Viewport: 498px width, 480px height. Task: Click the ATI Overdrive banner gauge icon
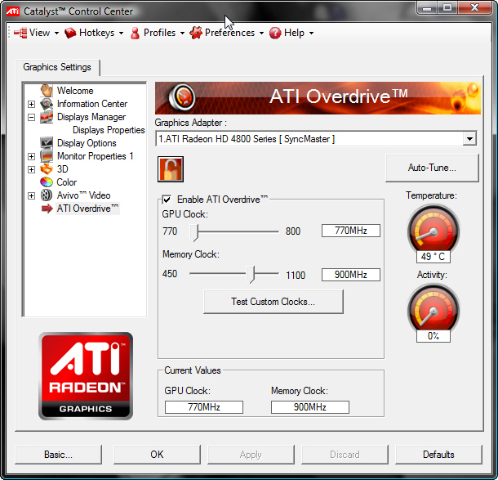(181, 97)
